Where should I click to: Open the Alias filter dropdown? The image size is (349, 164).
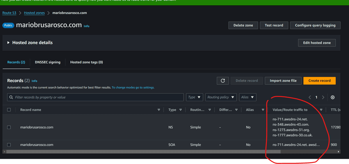pos(247,97)
